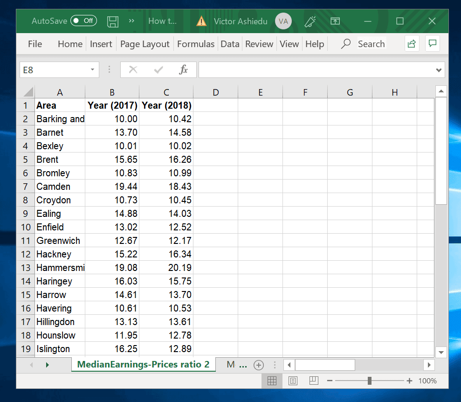
Task: Click the Enter checkmark formula icon
Action: (x=158, y=69)
